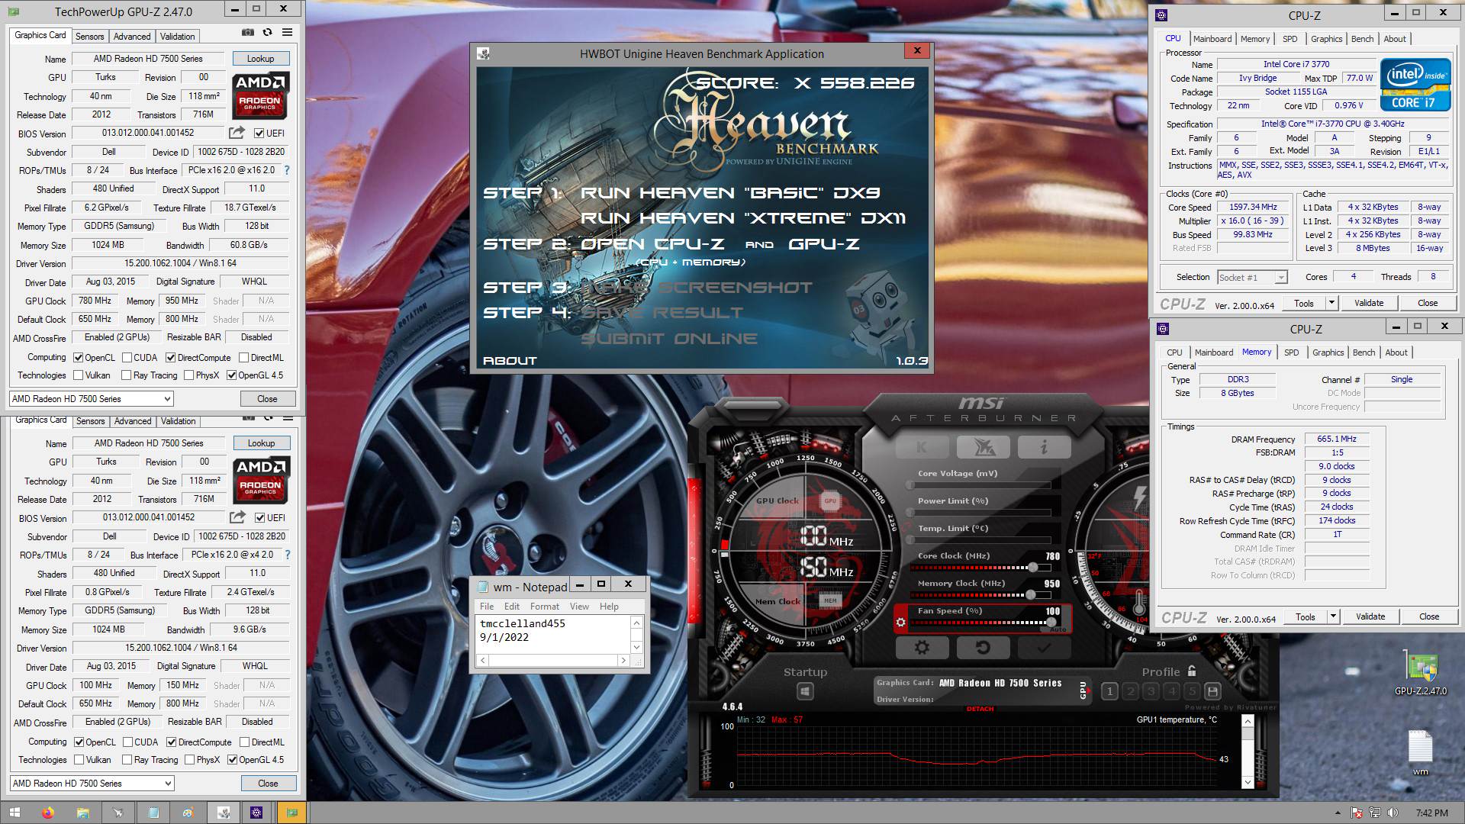Click the Lookup button in top GPU-Z
1465x824 pixels.
click(260, 59)
